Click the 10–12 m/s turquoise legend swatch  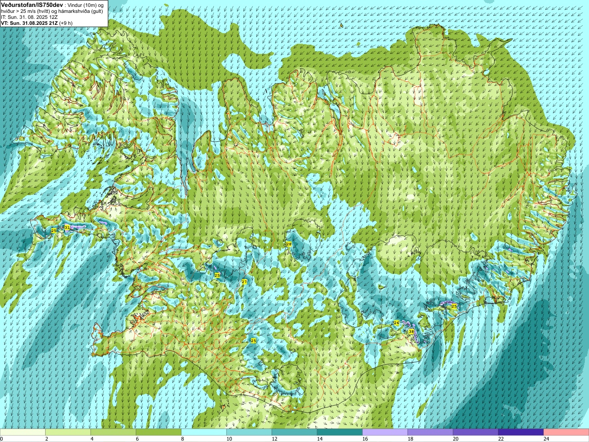pos(249,432)
